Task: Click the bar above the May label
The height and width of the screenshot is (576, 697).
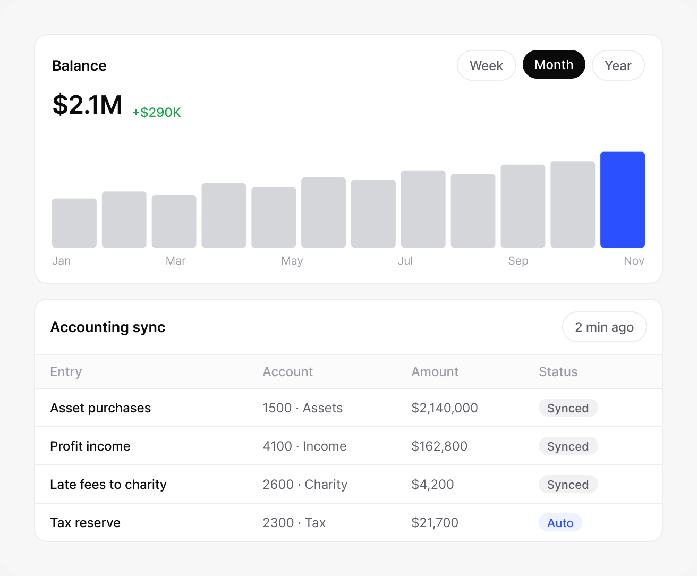Action: [x=274, y=217]
